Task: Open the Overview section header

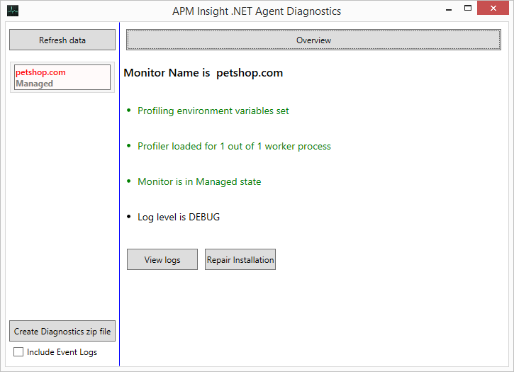Action: point(313,40)
